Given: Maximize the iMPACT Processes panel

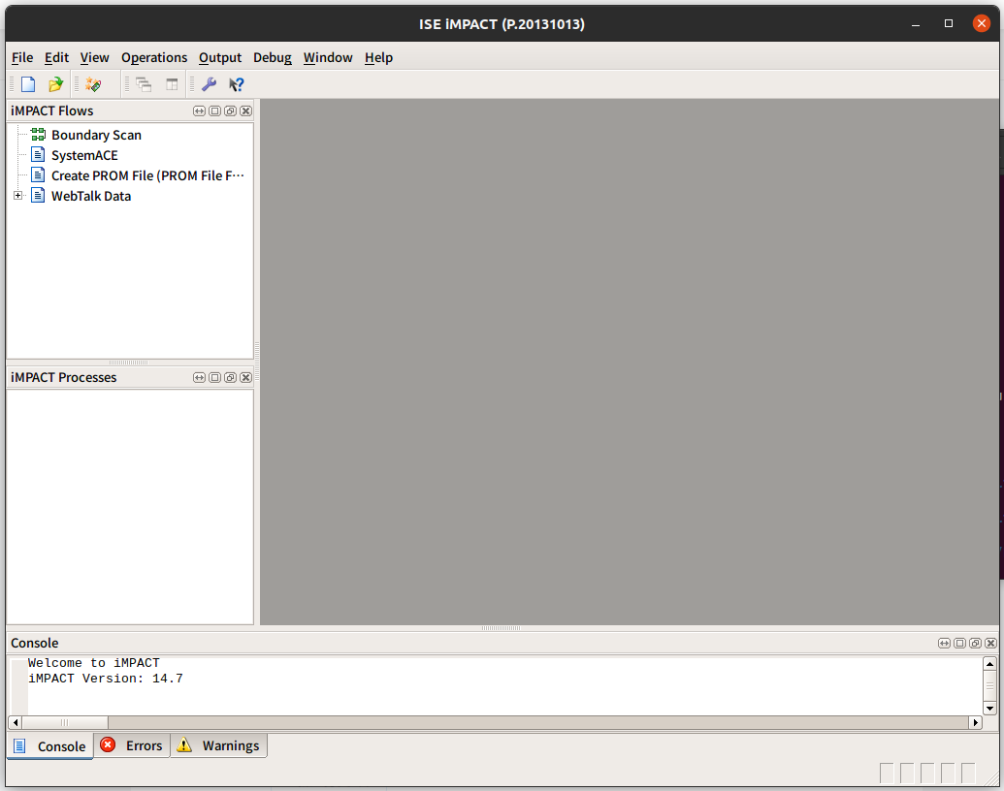Looking at the screenshot, I should 214,377.
